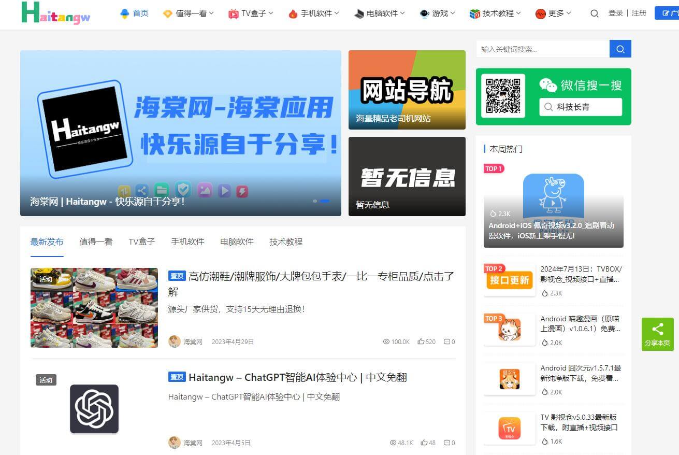Expand the 更多 menu in navbar
The height and width of the screenshot is (455, 679).
pyautogui.click(x=554, y=13)
